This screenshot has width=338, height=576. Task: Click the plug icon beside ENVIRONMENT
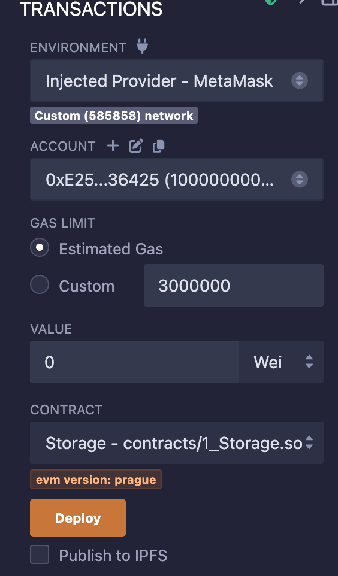coord(143,47)
